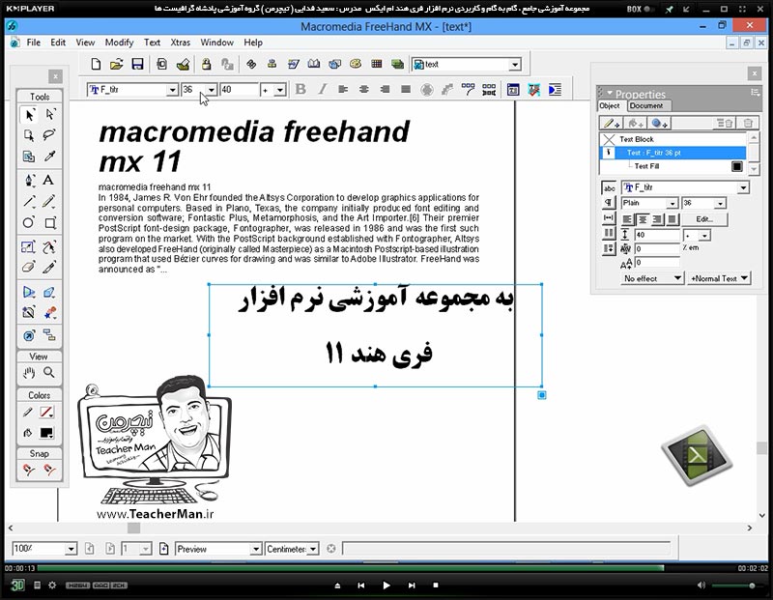Play the video in KMPlayer

[x=386, y=586]
